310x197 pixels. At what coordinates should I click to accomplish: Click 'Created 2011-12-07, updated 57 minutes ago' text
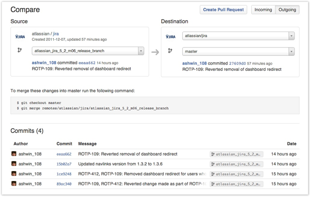[69, 39]
